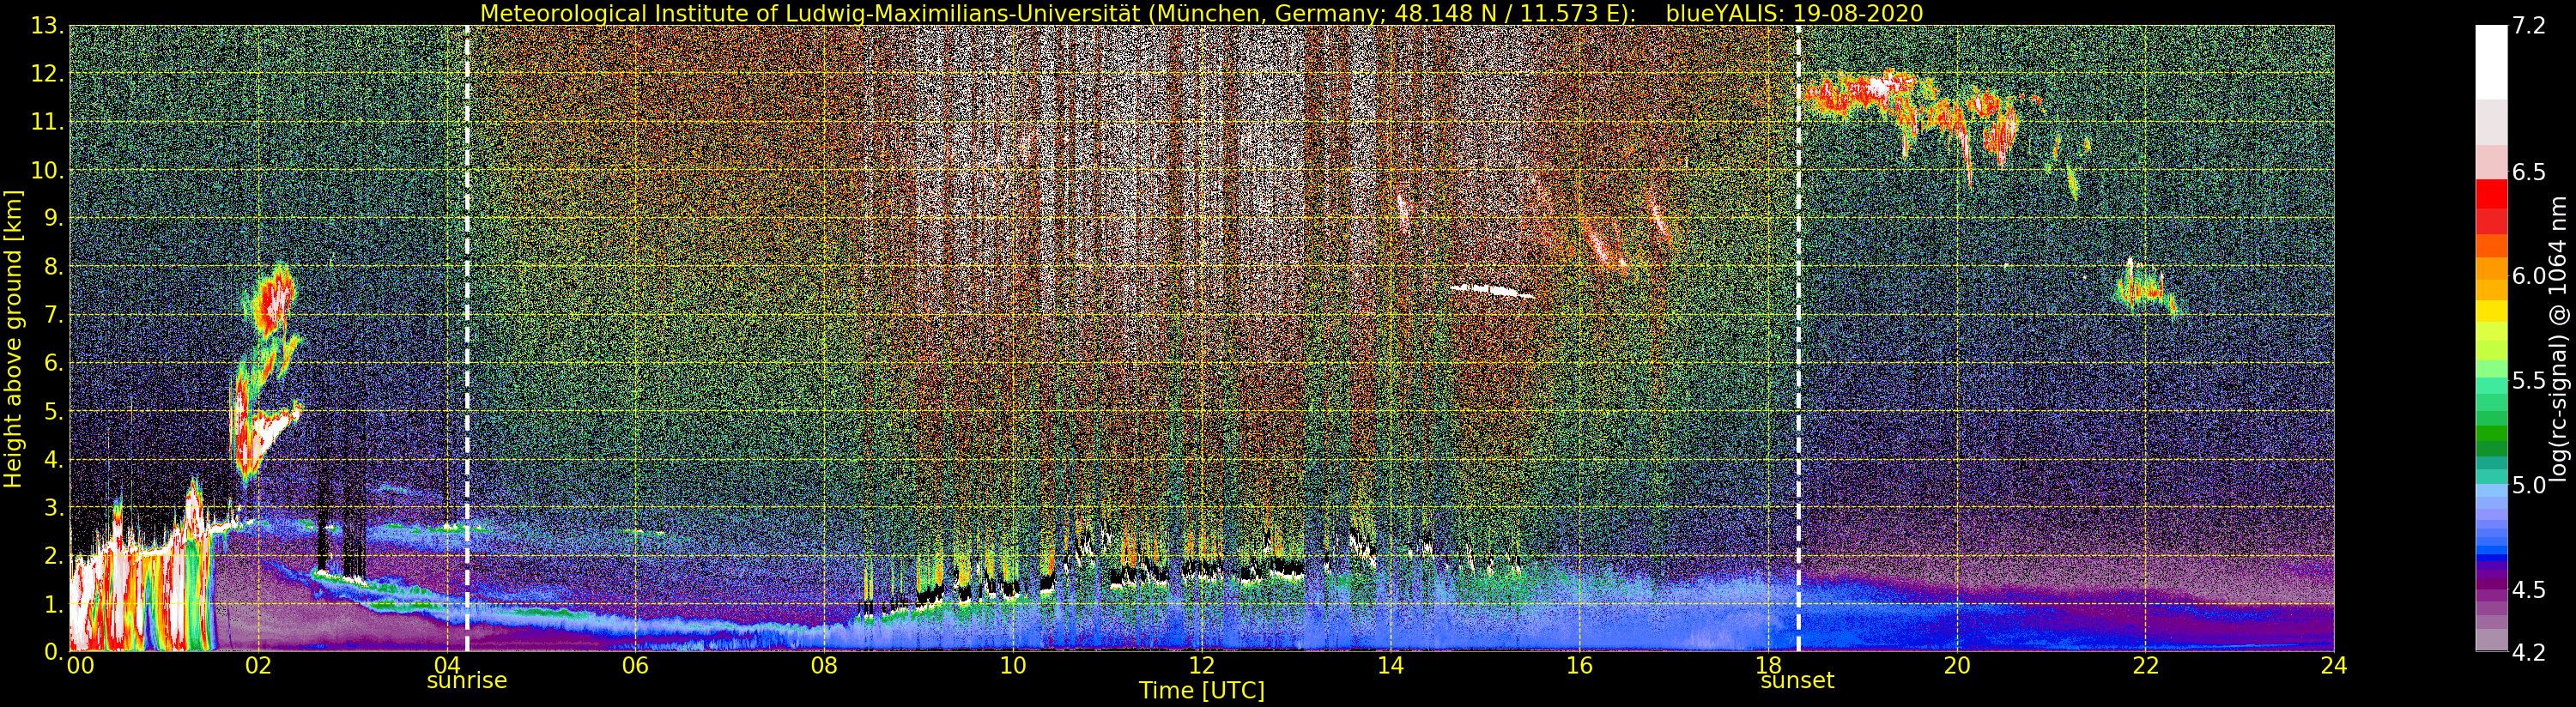
Task: Click the '0.' height axis tick label
Action: [x=54, y=652]
